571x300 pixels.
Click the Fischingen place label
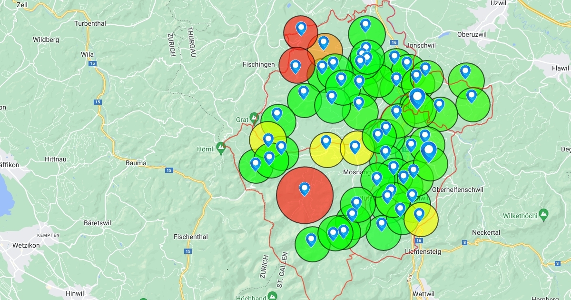point(258,64)
